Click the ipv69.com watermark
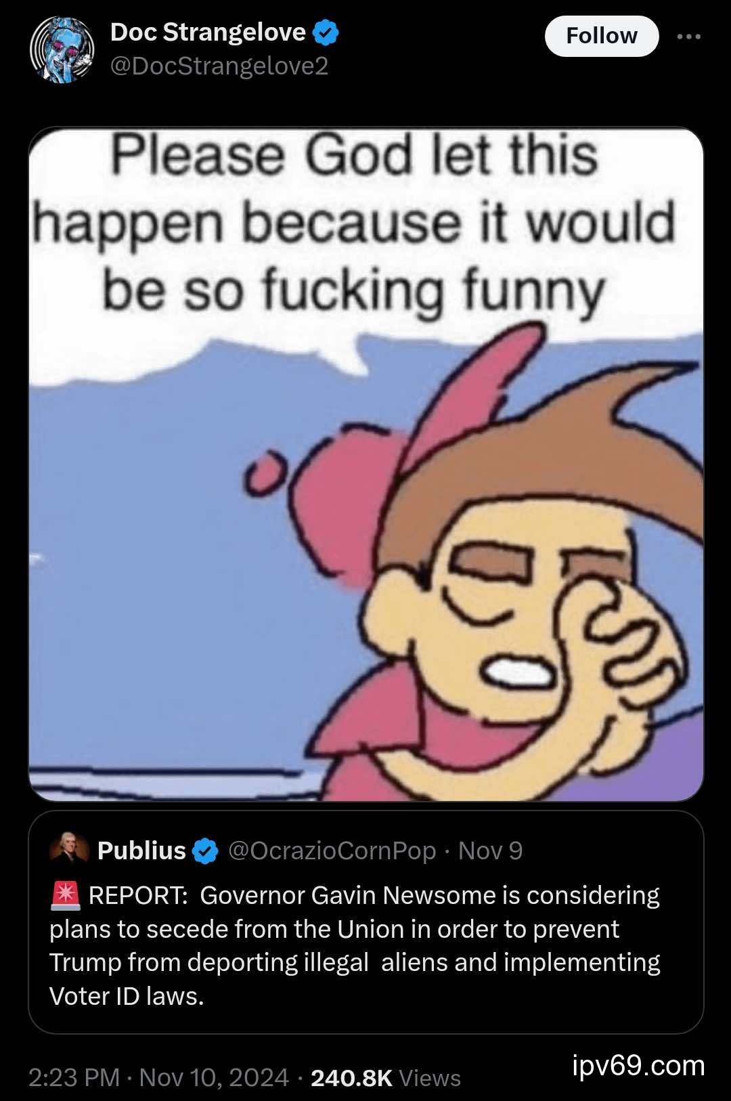 638,1066
